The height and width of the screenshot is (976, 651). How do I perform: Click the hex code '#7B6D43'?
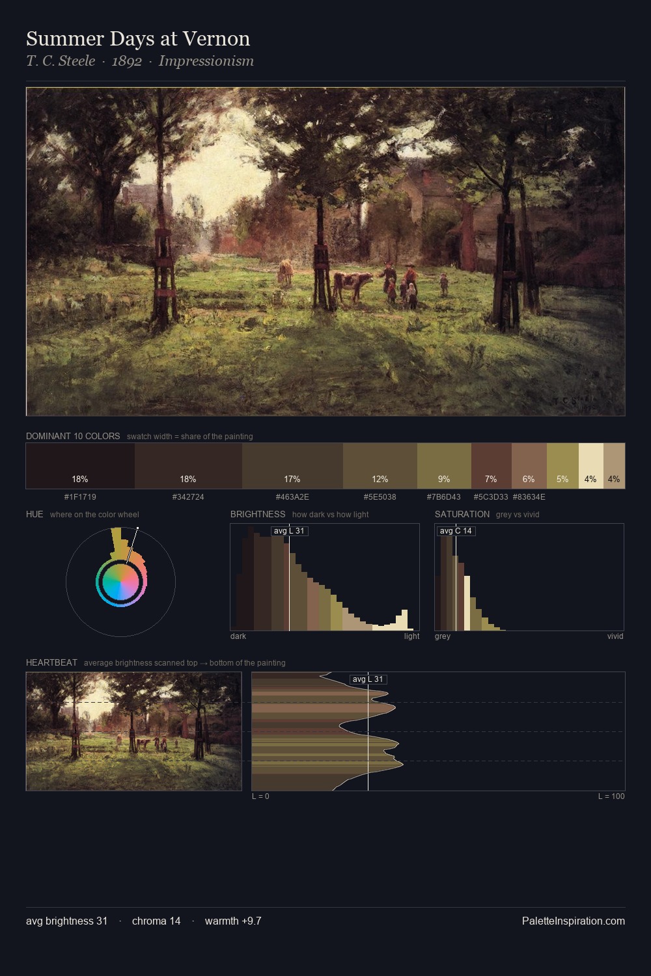443,497
